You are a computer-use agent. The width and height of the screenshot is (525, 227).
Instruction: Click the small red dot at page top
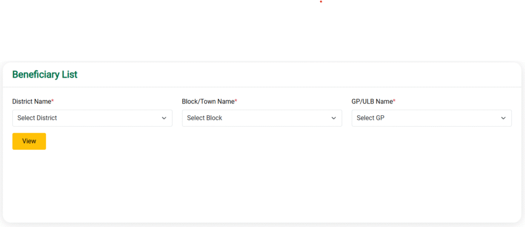(321, 2)
